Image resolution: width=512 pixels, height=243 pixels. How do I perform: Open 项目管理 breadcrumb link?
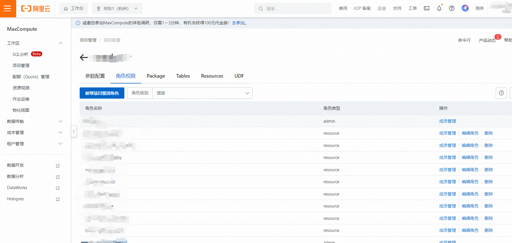(88, 40)
